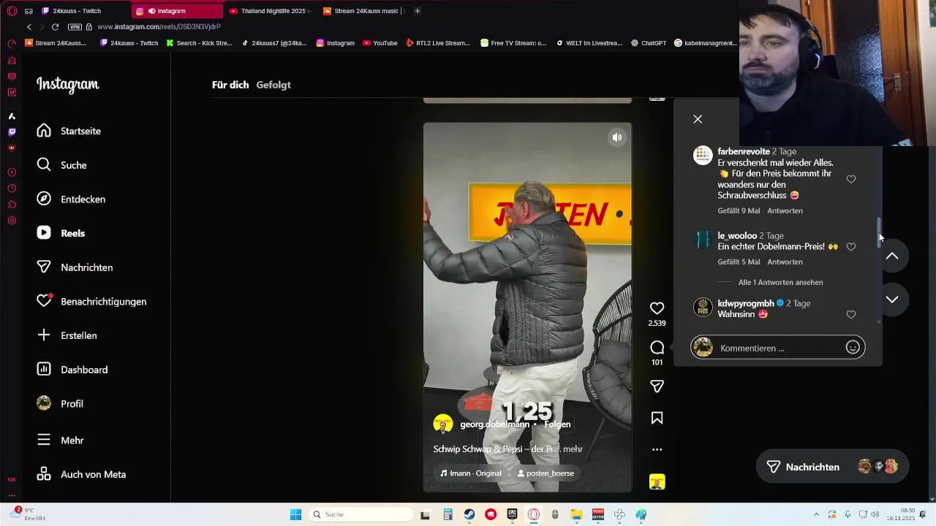Reload the page with refresh icon

(x=55, y=27)
